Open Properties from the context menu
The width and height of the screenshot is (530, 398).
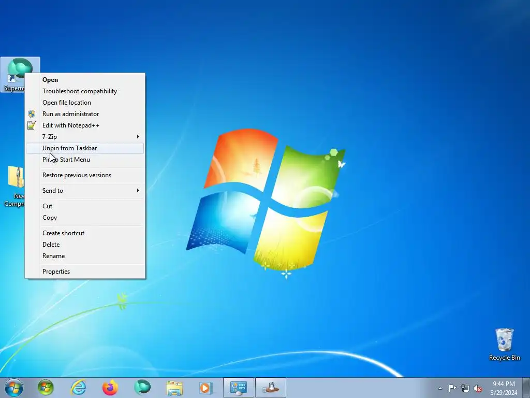pyautogui.click(x=85, y=272)
